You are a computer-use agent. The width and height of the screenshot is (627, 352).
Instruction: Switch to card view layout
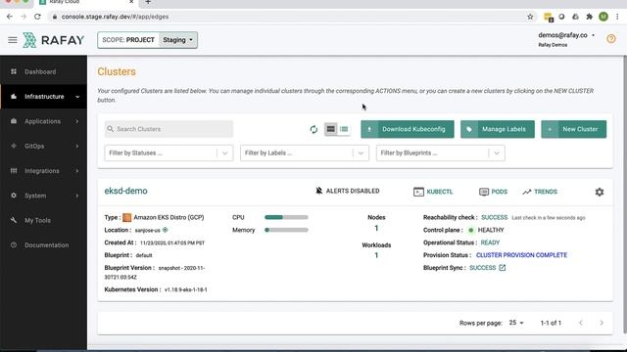(x=331, y=129)
